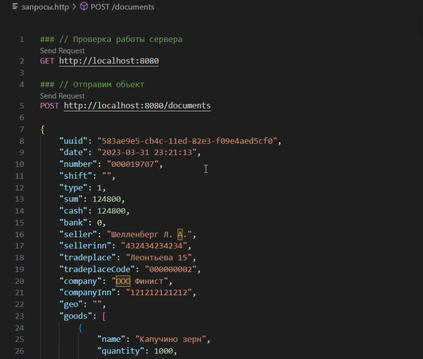Open the http://localhost:8080 link

(109, 61)
